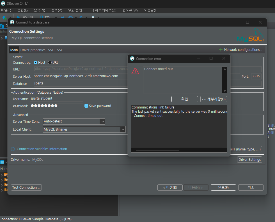275x222 pixels.
Task: Click scroll-down arrow in error message box
Action: click(225, 91)
